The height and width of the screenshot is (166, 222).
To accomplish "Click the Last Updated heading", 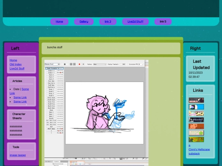I will click(x=201, y=64).
